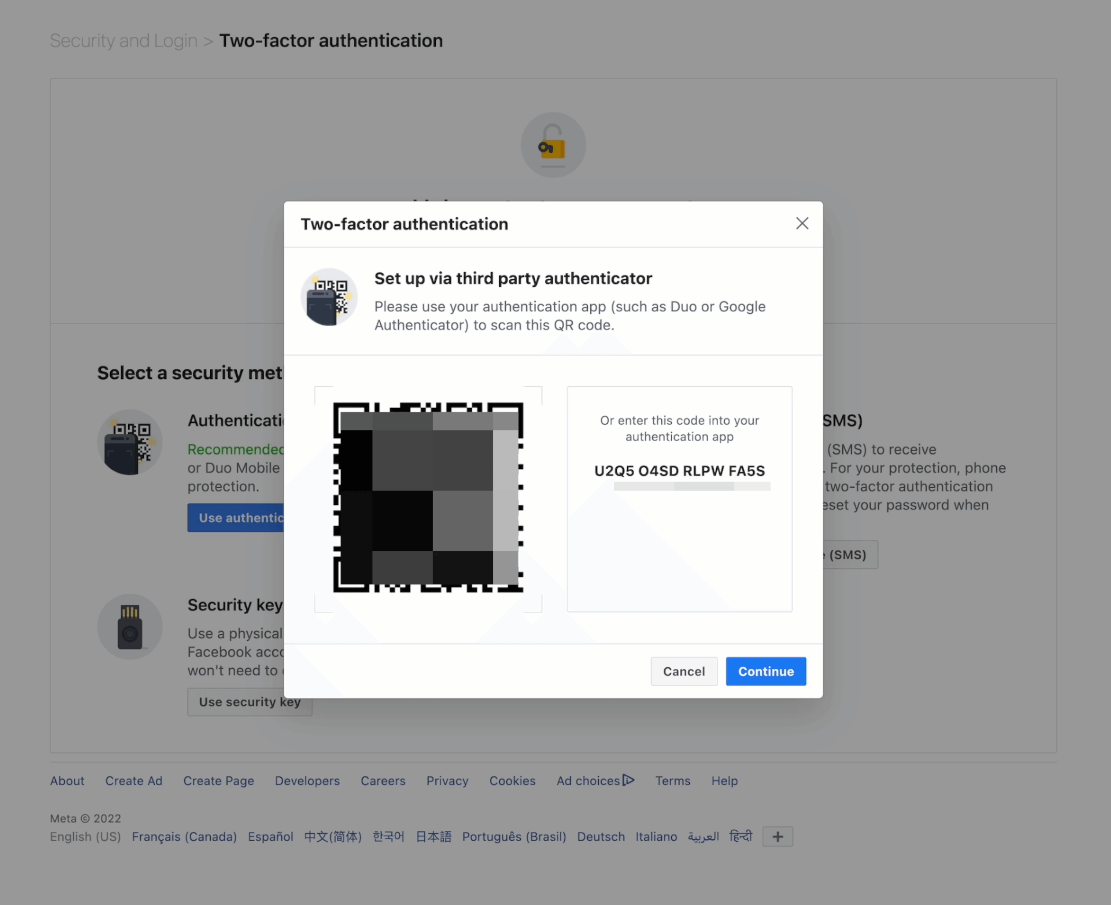Open the Cookies footer link
The height and width of the screenshot is (905, 1111).
coord(512,781)
